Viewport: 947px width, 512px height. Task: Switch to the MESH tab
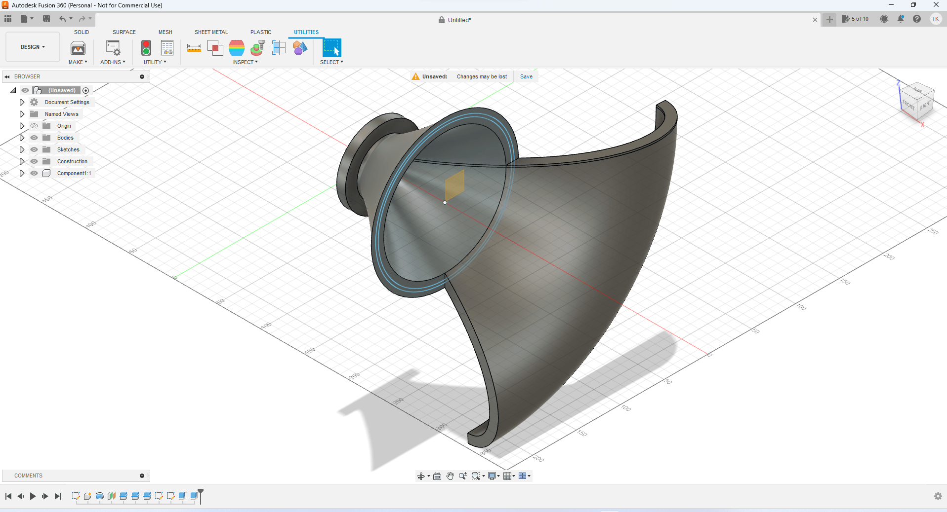coord(165,32)
